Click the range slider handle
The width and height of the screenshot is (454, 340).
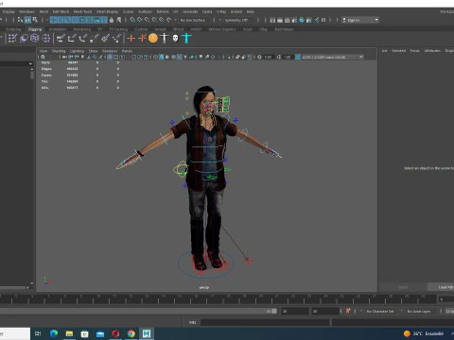[x=274, y=311]
